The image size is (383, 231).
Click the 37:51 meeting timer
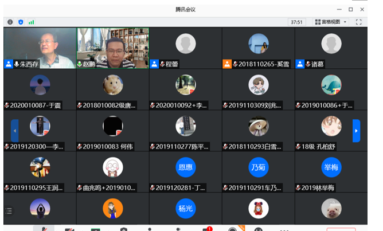[296, 22]
